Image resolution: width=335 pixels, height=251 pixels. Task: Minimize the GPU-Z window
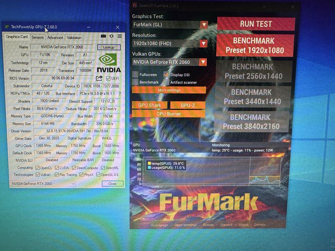[89, 27]
